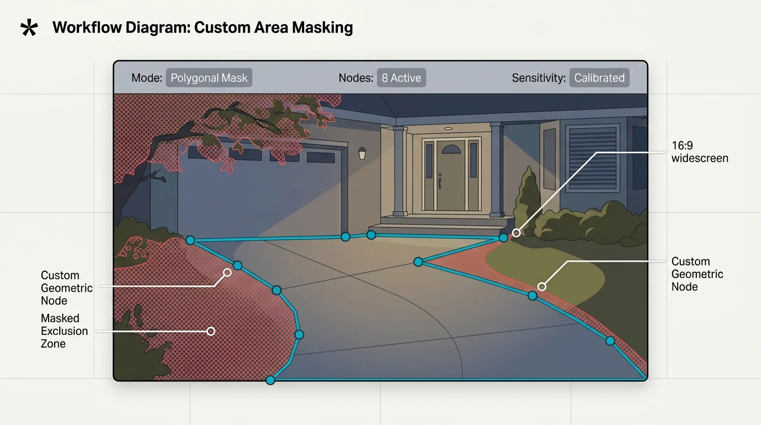Select the teal node just below the right Custom Geometric Node marker

(x=532, y=296)
